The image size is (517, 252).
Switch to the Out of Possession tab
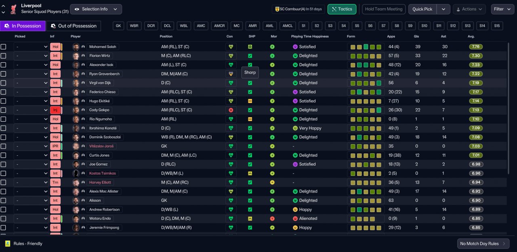point(74,26)
